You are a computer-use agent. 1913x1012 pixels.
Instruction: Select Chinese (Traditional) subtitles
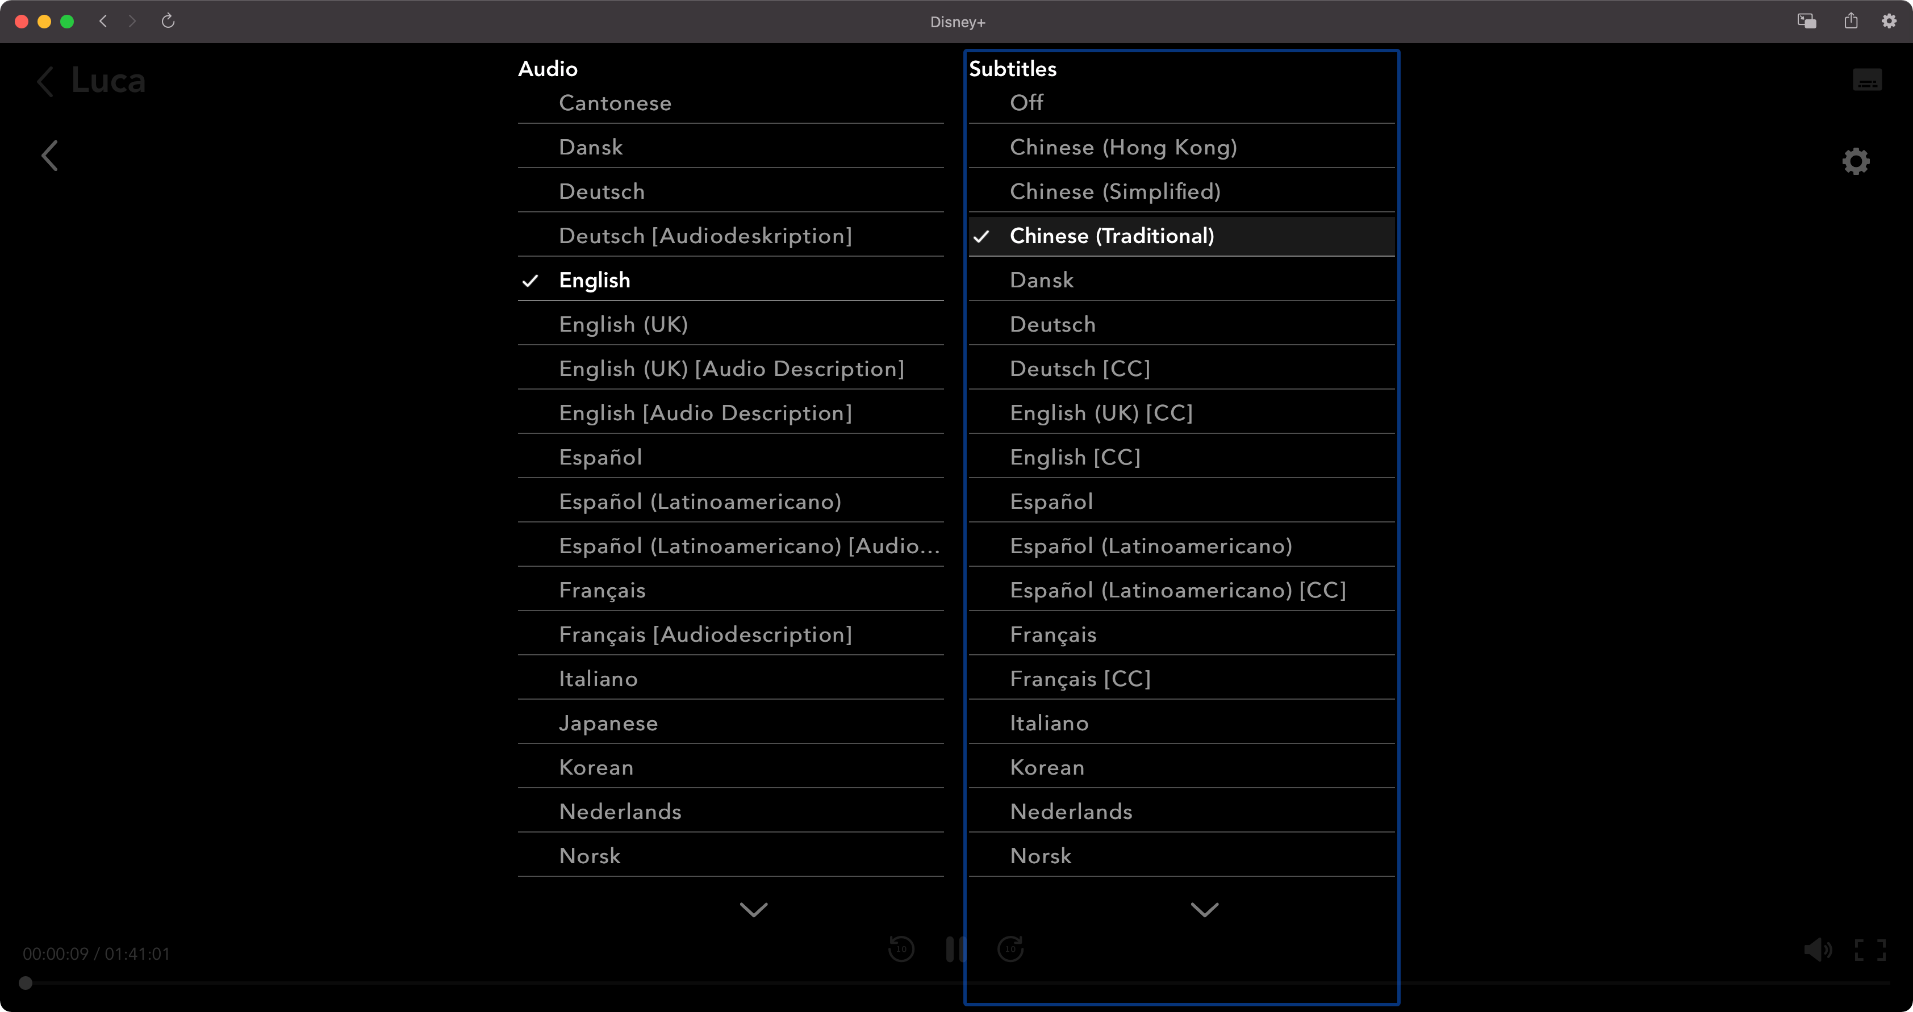1181,236
